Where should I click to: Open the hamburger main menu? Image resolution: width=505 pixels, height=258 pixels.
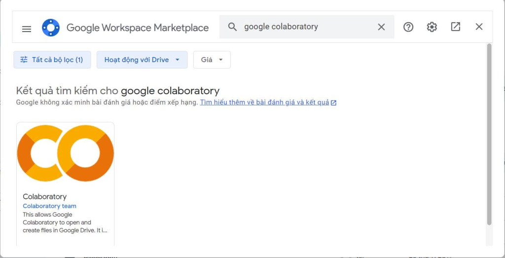(x=27, y=29)
